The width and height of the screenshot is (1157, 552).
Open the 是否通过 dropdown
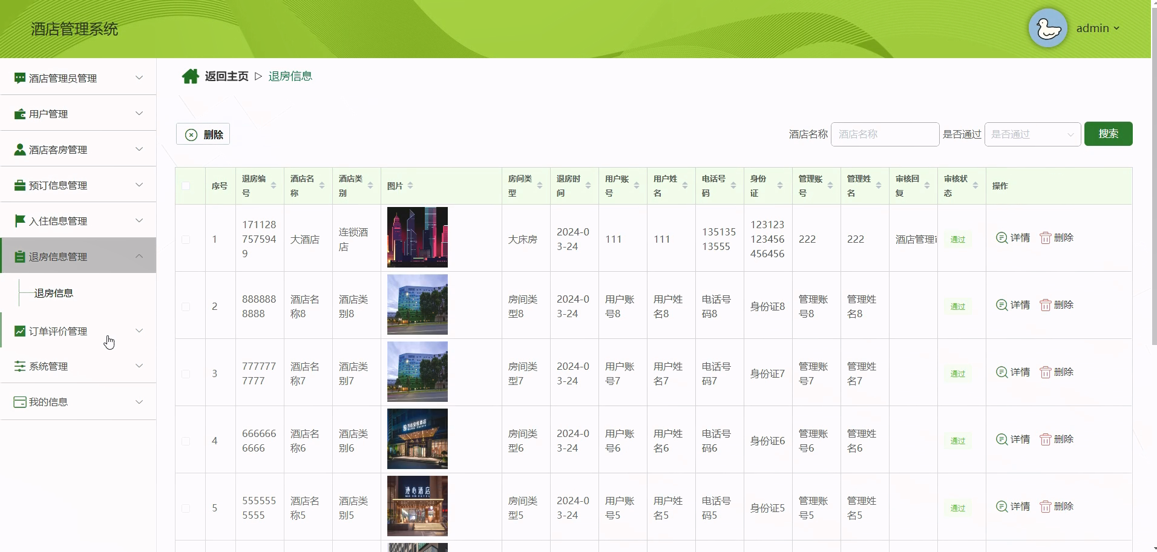[1032, 134]
